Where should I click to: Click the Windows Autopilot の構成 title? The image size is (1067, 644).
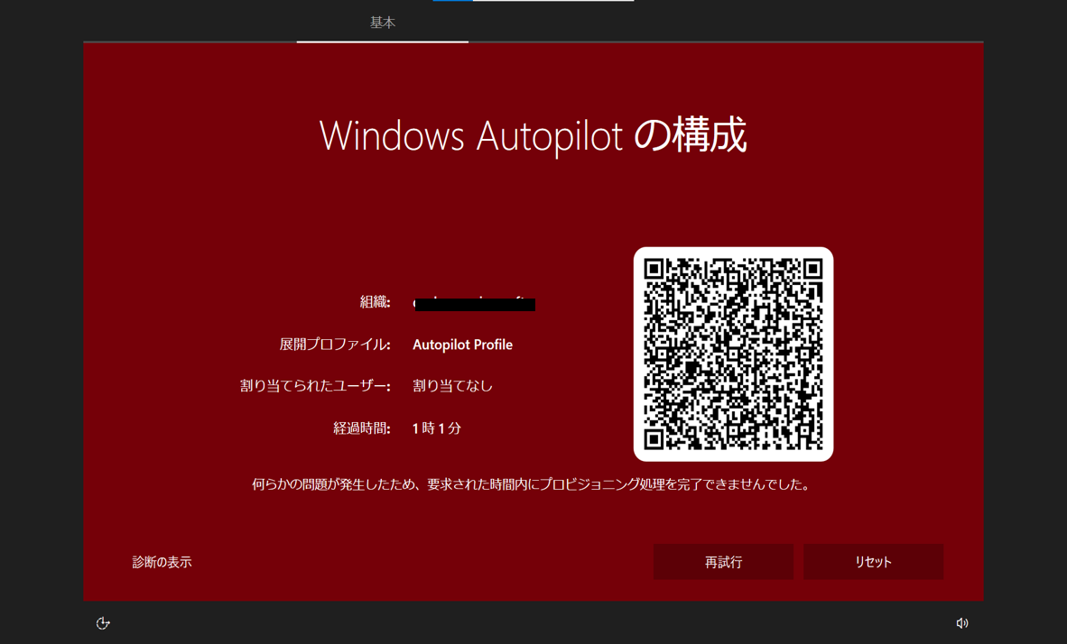point(533,135)
